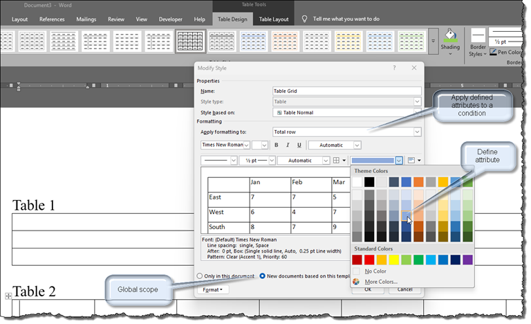Click the OK button in Modify Style

pos(368,290)
